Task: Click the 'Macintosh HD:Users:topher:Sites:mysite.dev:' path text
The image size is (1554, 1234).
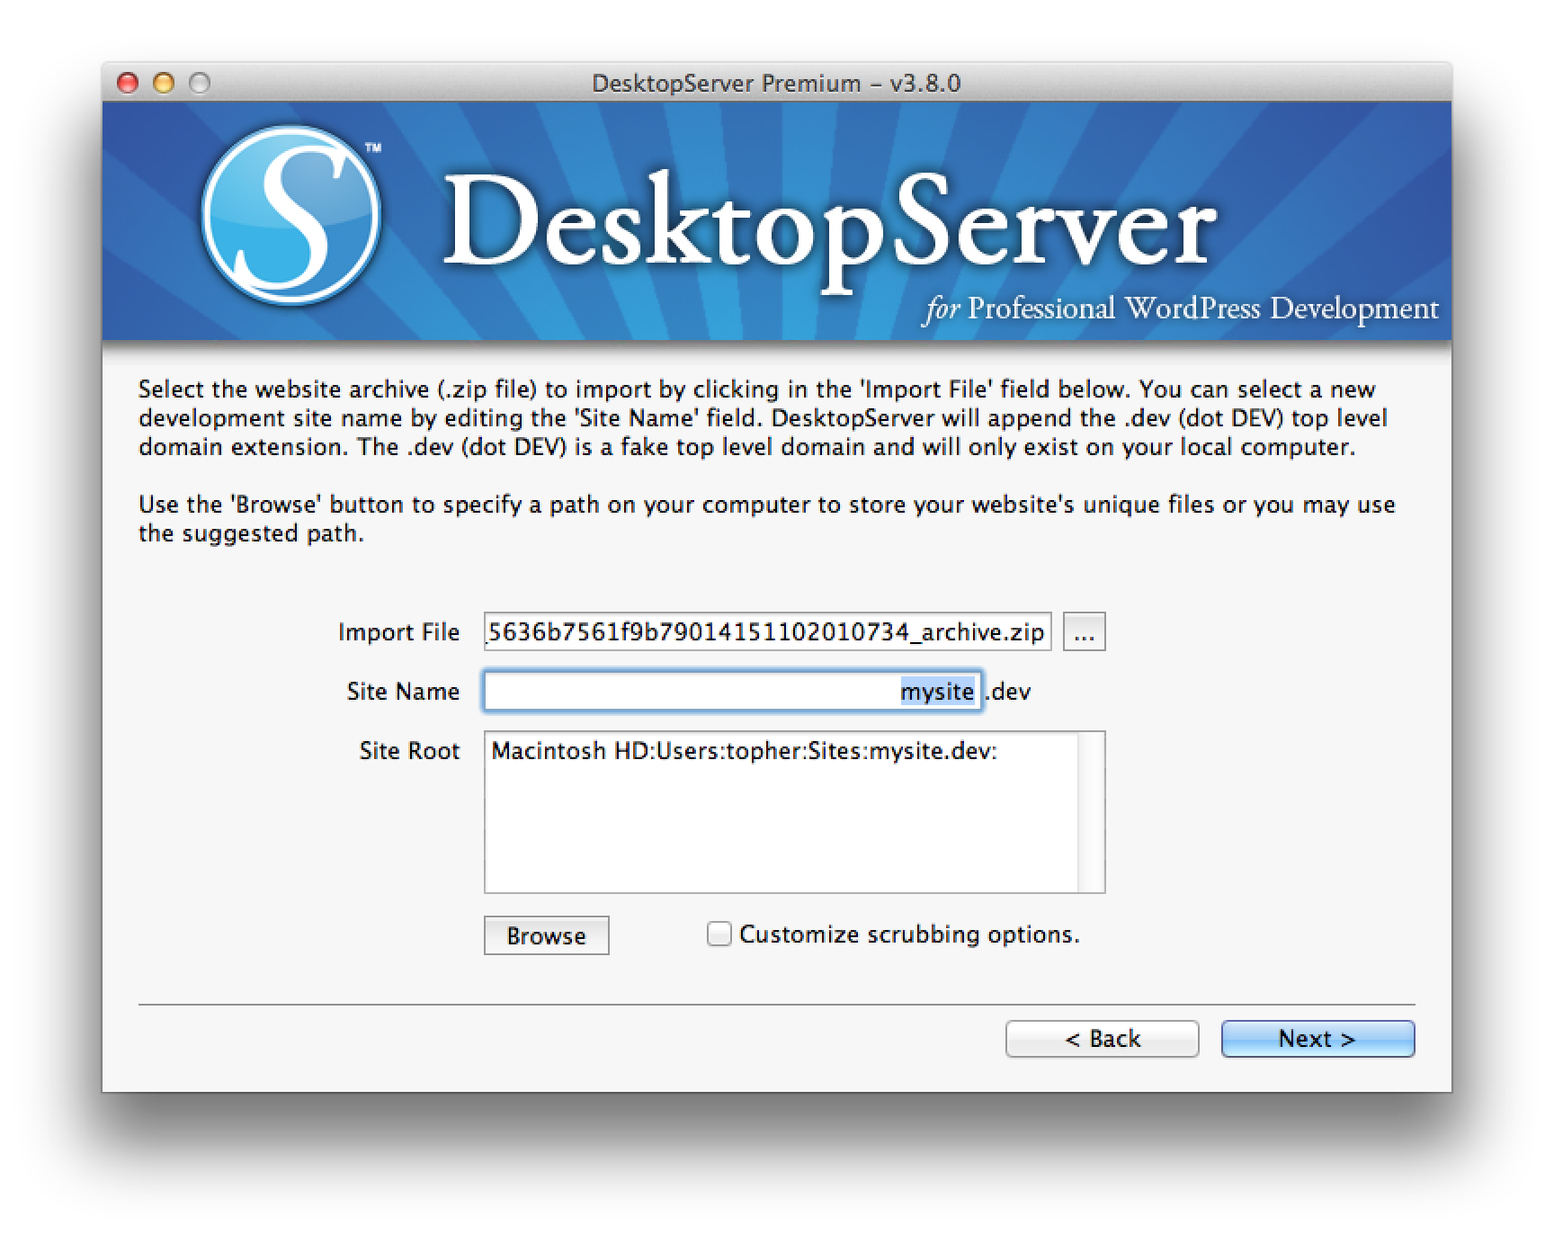Action: [745, 751]
